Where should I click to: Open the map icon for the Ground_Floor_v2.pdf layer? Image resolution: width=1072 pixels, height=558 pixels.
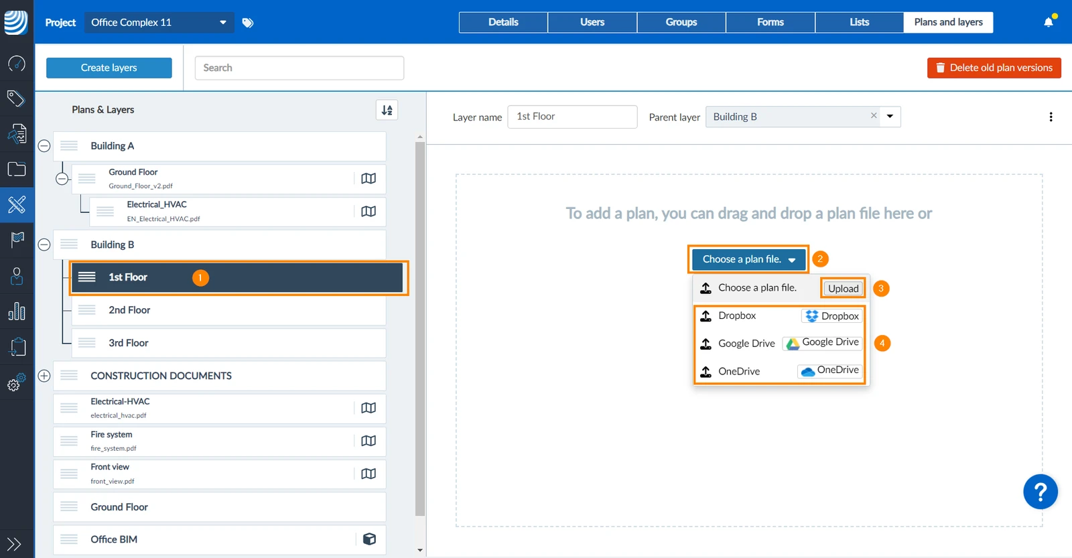(x=368, y=179)
